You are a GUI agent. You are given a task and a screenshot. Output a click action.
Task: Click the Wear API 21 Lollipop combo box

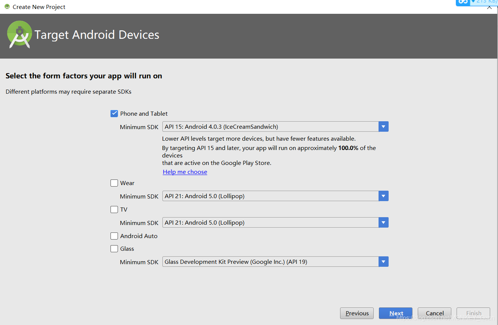276,196
